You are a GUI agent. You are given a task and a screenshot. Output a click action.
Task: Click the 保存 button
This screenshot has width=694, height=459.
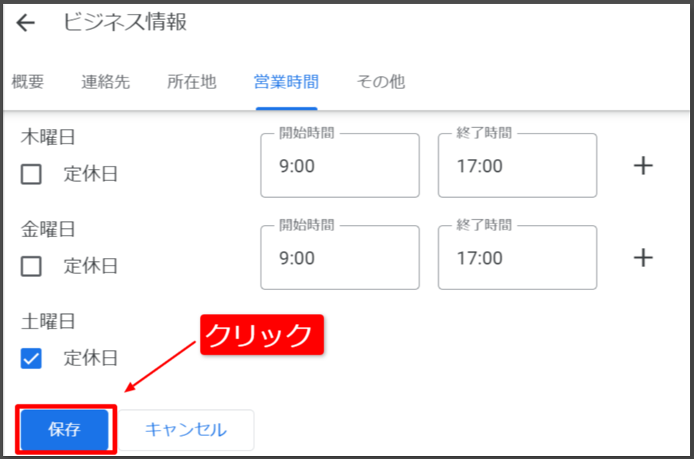pyautogui.click(x=65, y=429)
